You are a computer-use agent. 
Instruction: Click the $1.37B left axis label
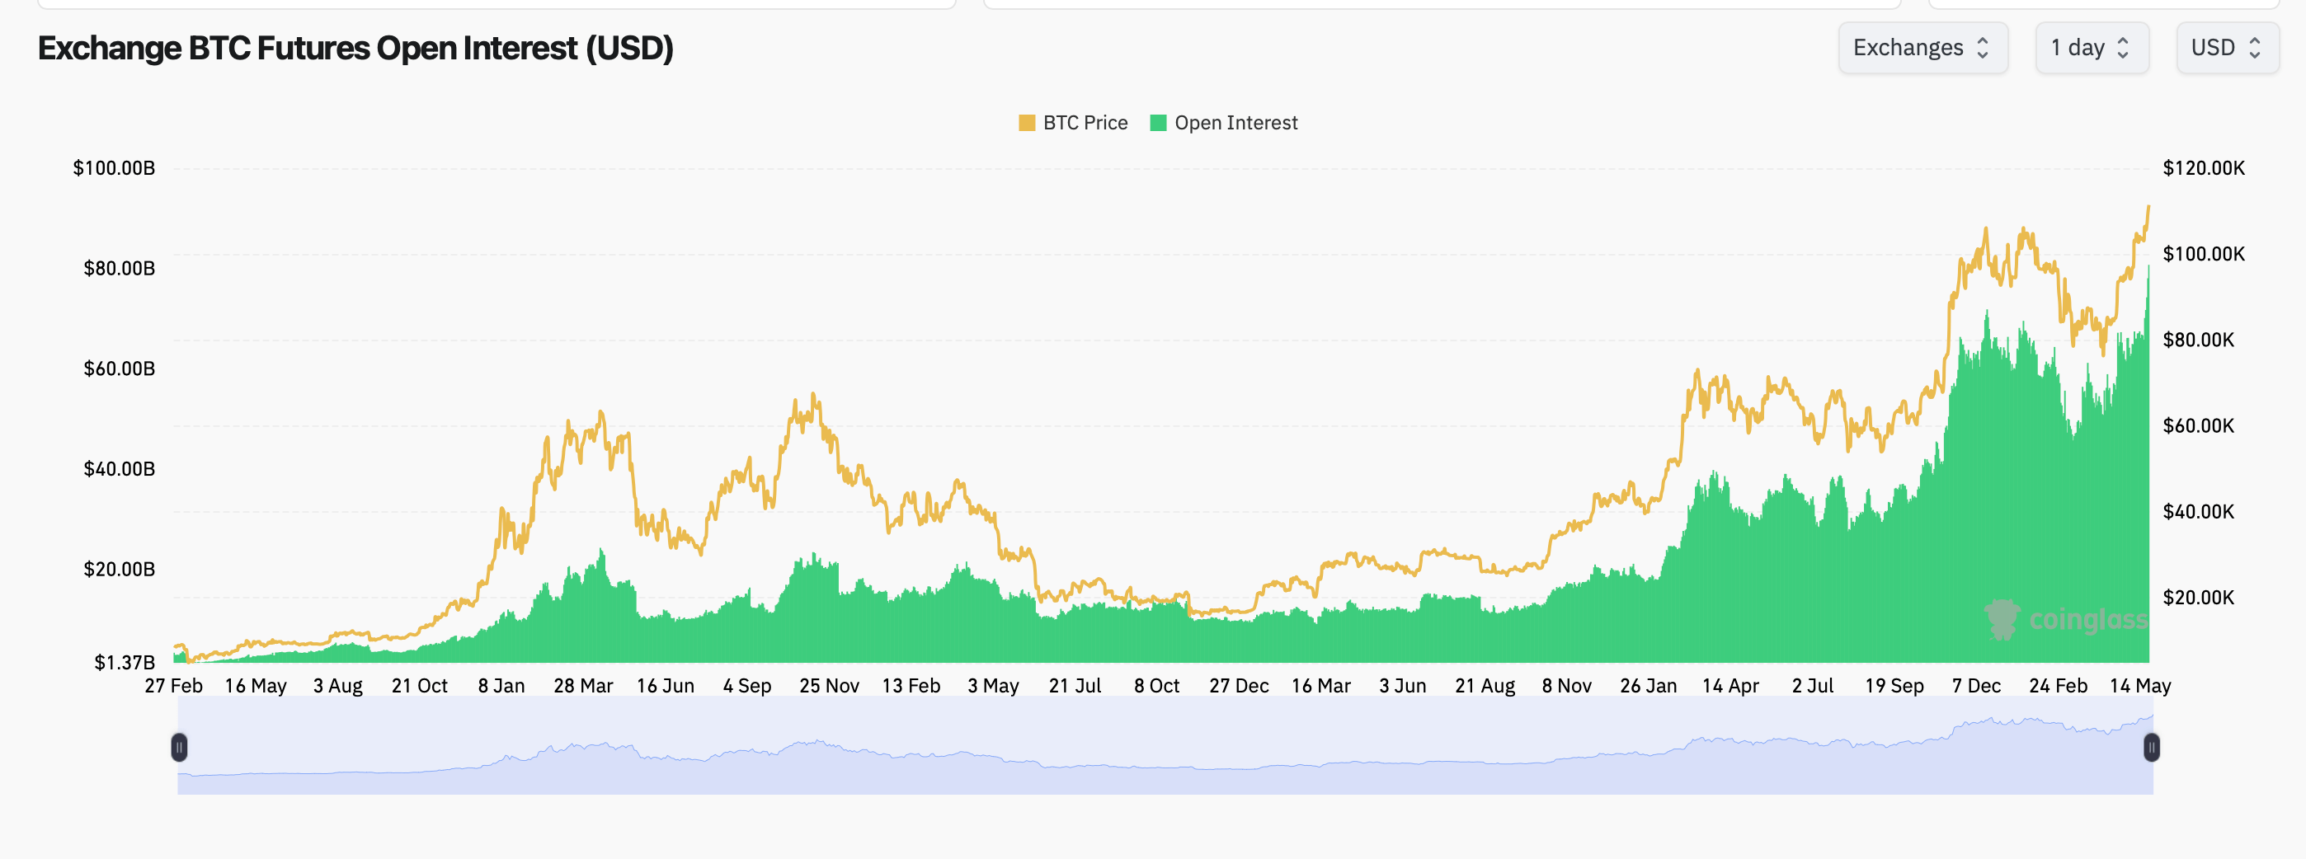coord(125,662)
